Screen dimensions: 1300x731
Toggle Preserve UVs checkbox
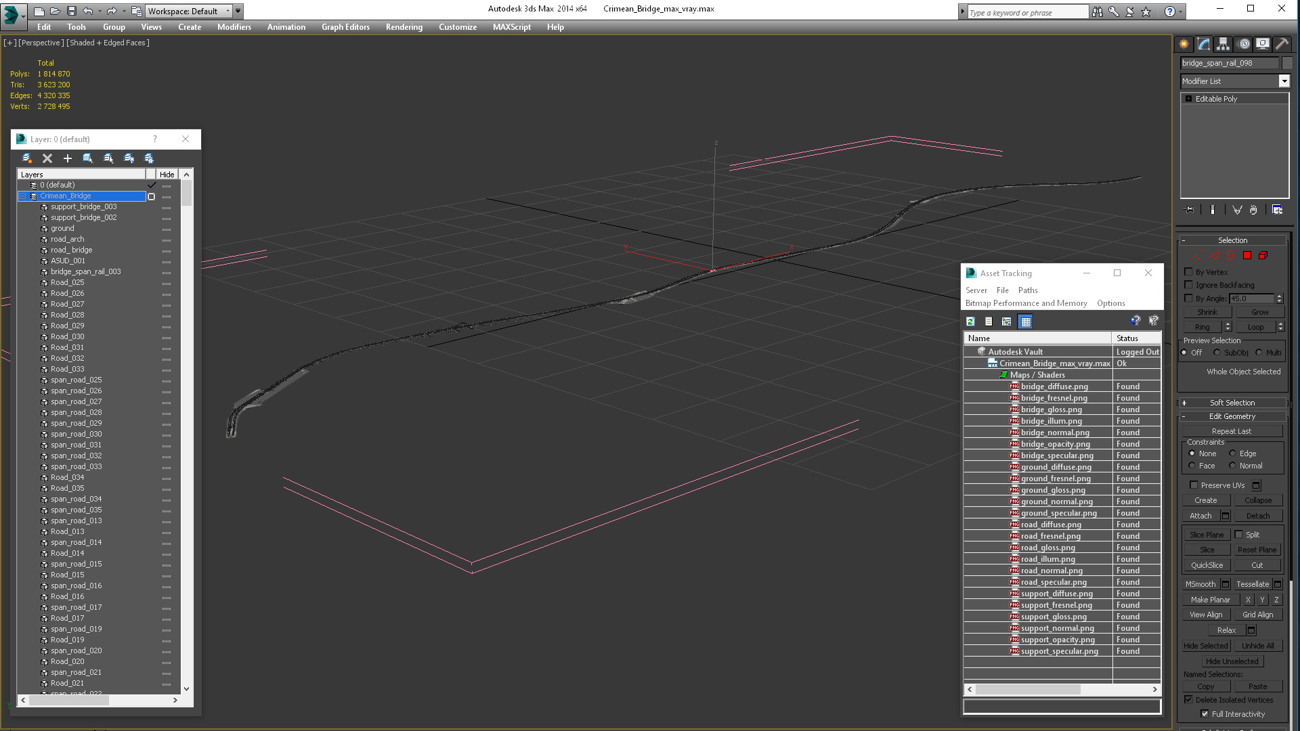click(x=1194, y=485)
